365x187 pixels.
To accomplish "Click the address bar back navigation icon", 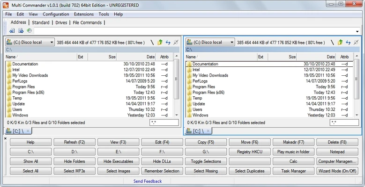I will coord(12,31).
